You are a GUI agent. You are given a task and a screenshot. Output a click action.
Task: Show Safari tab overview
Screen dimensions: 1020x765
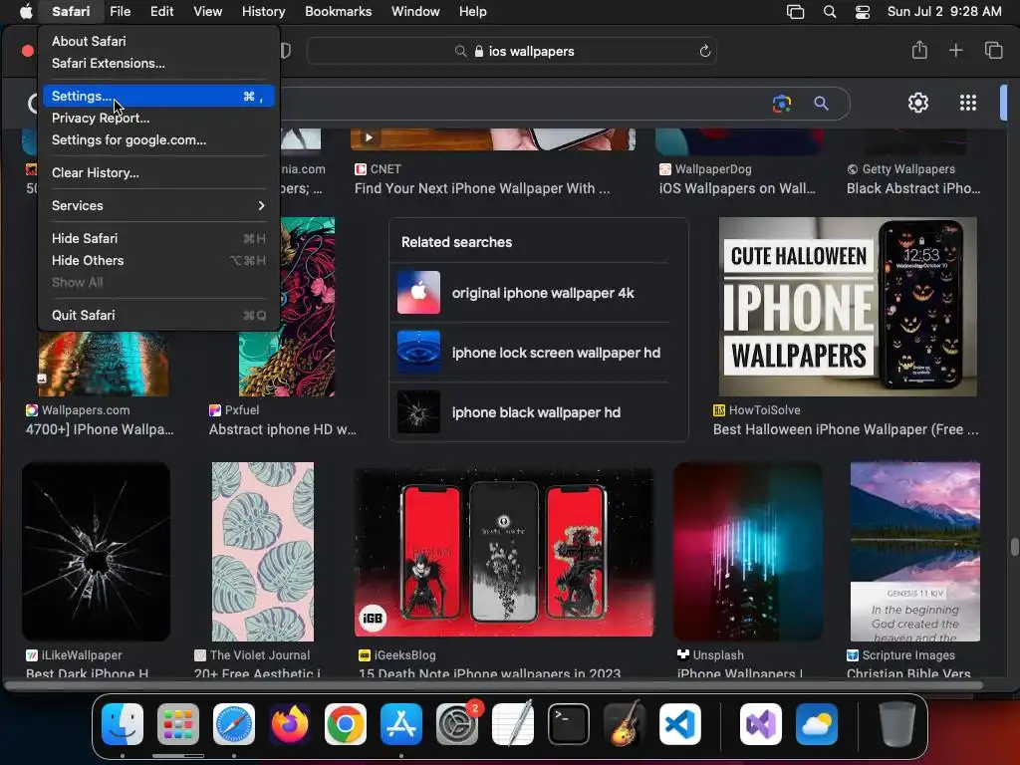pyautogui.click(x=993, y=50)
